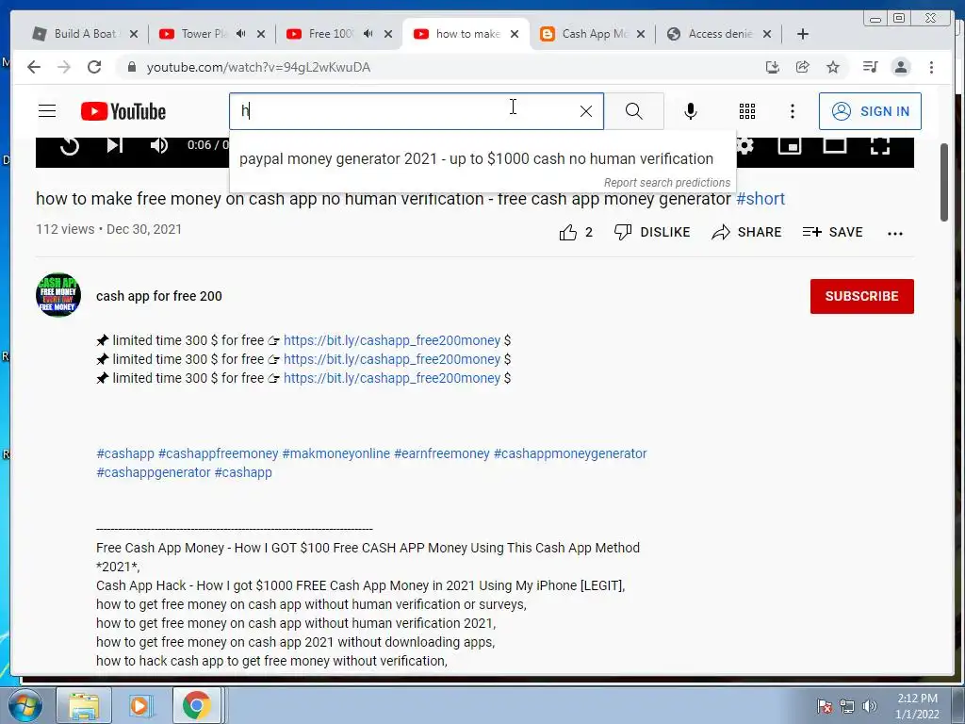Open File Explorer from taskbar

83,705
